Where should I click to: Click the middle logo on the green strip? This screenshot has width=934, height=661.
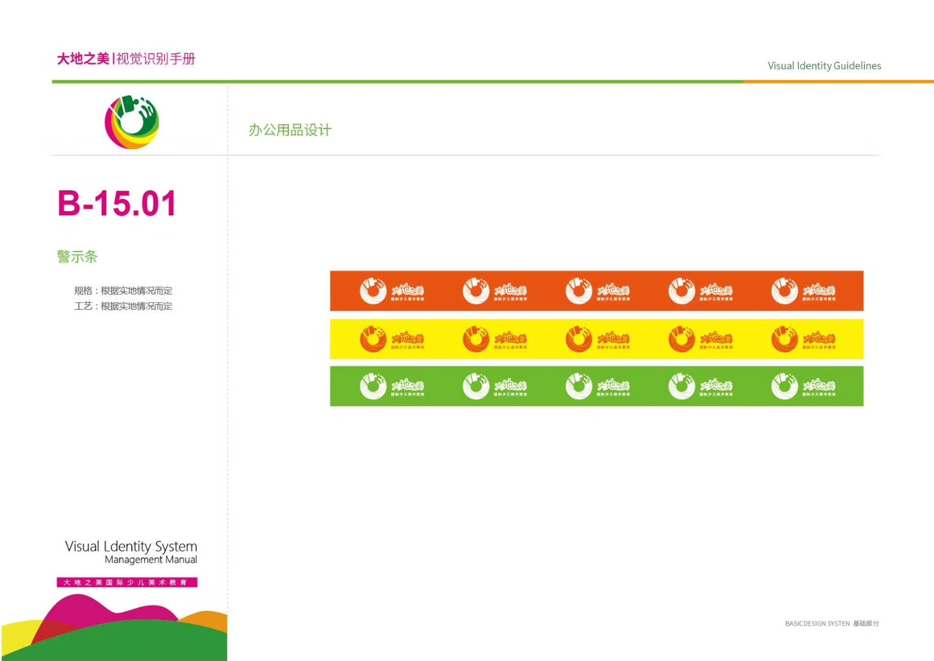598,386
